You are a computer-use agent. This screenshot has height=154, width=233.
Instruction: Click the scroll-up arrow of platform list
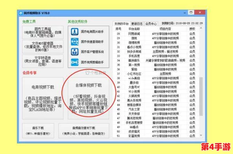click(201, 28)
